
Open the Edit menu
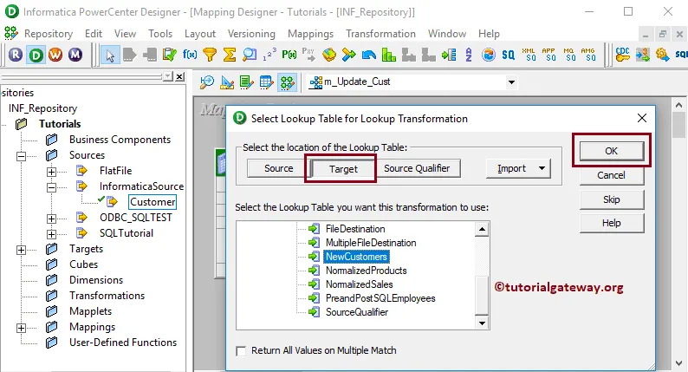[x=94, y=34]
